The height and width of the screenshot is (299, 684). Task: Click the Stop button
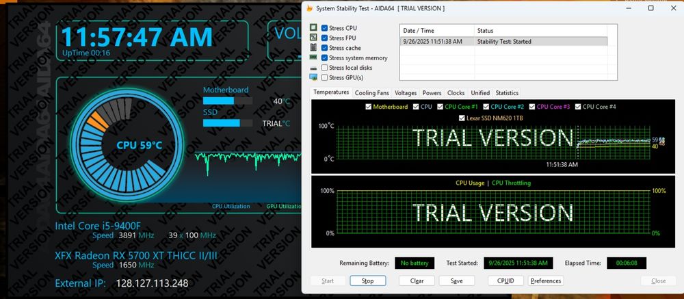368,281
